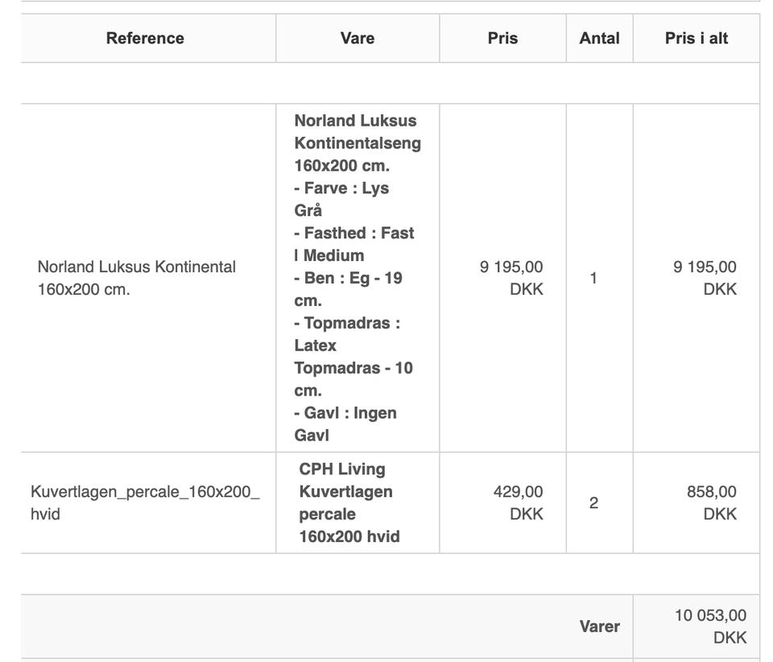This screenshot has width=773, height=662.
Task: Click the Varer subtotal 10 053,00 DKK
Action: click(710, 627)
